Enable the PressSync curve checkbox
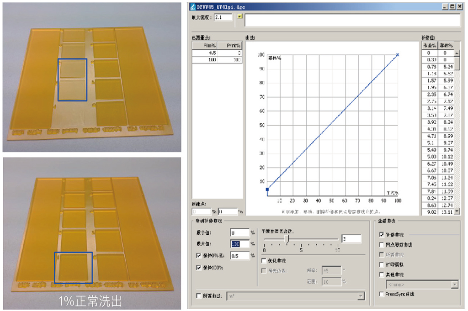468x311 pixels. pyautogui.click(x=382, y=295)
